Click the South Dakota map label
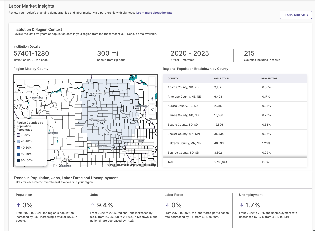The width and height of the screenshot is (315, 231). point(98,120)
